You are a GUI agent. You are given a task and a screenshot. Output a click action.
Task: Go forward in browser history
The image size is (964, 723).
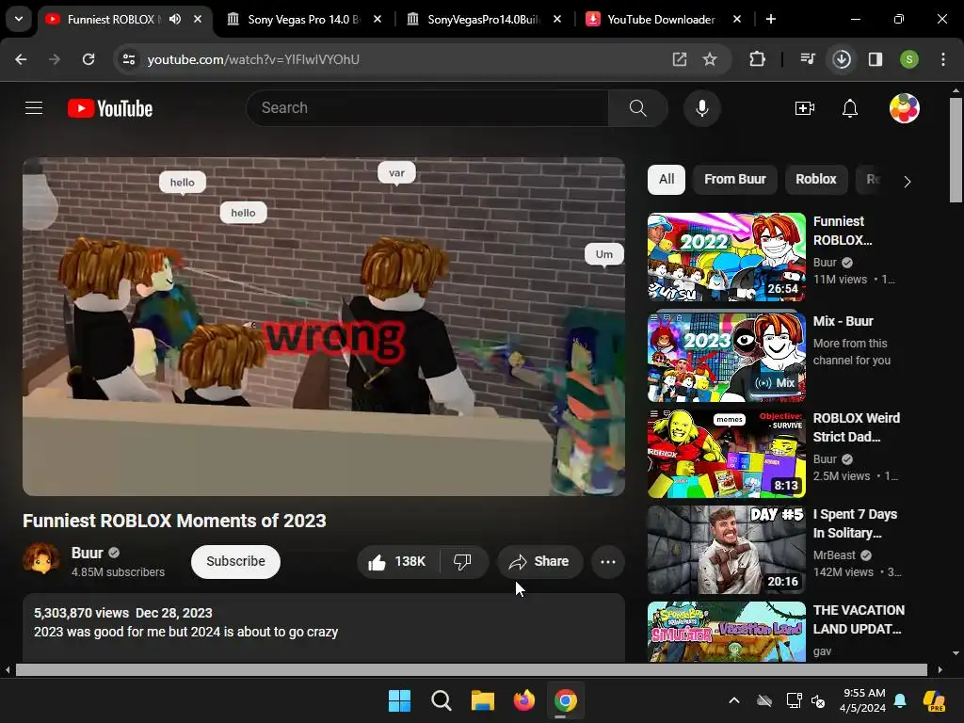(55, 59)
